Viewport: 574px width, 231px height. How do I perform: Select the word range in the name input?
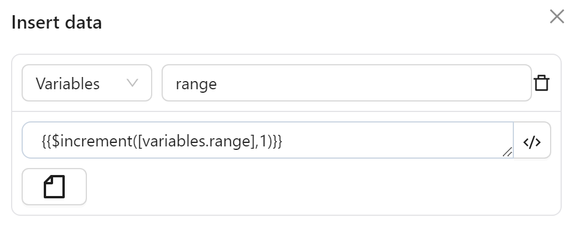point(196,84)
